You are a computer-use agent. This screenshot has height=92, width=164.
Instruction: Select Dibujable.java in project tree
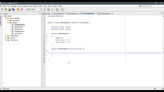click(18, 27)
